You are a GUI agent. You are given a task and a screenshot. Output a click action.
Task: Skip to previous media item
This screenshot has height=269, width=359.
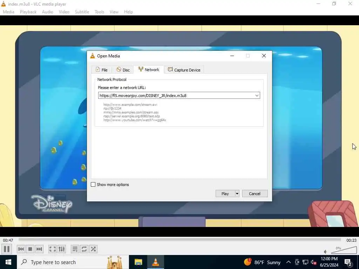coord(21,249)
